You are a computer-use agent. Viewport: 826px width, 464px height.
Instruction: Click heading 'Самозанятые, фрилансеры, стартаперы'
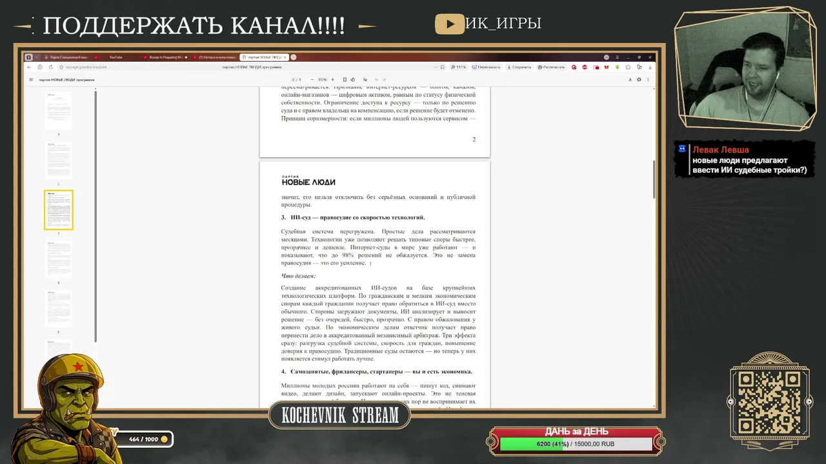click(381, 372)
